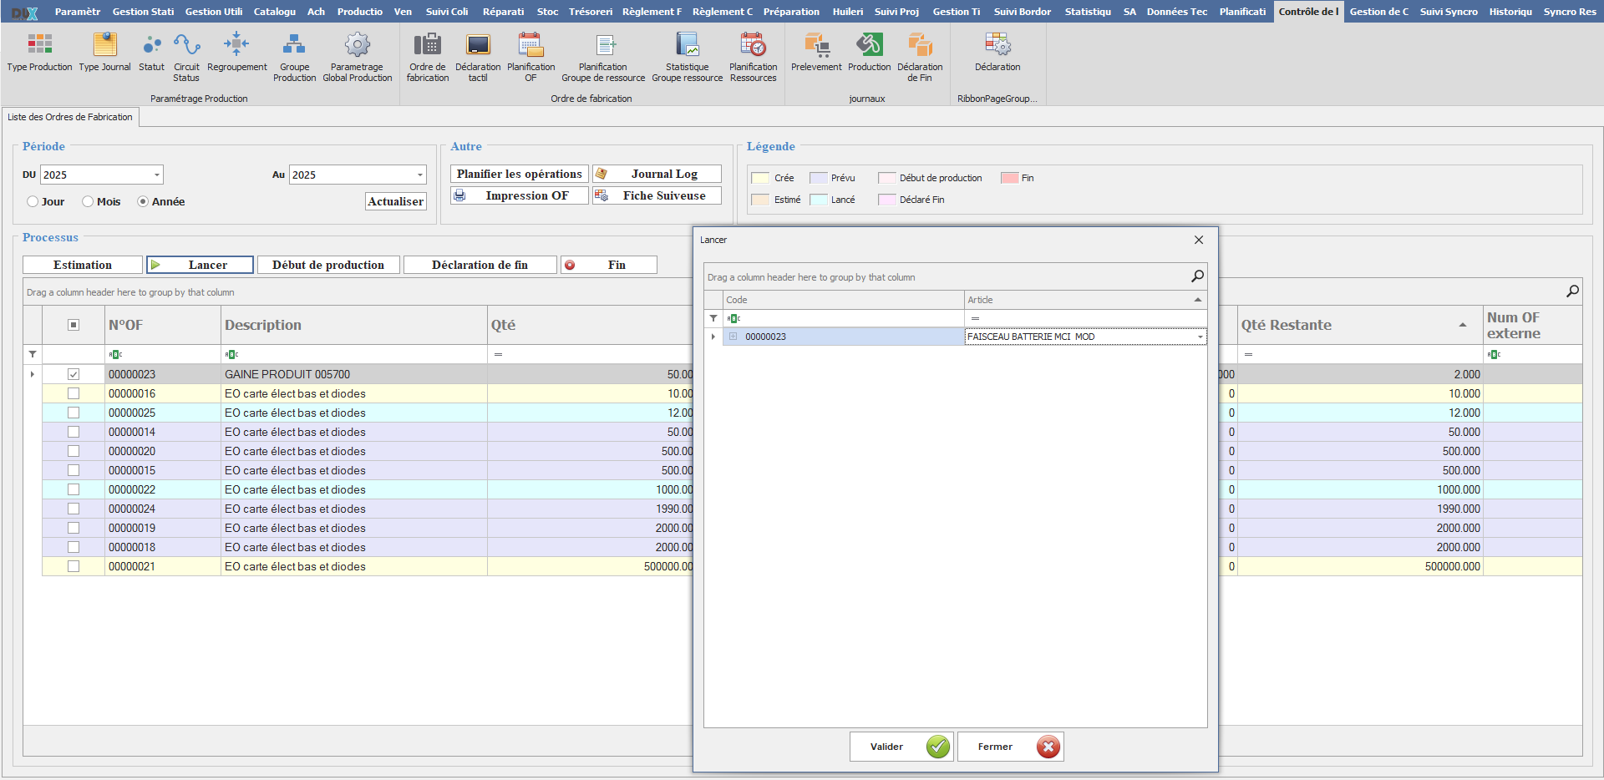Open the Trésoreri menu tab
Viewport: 1604px width, 780px height.
click(x=590, y=12)
